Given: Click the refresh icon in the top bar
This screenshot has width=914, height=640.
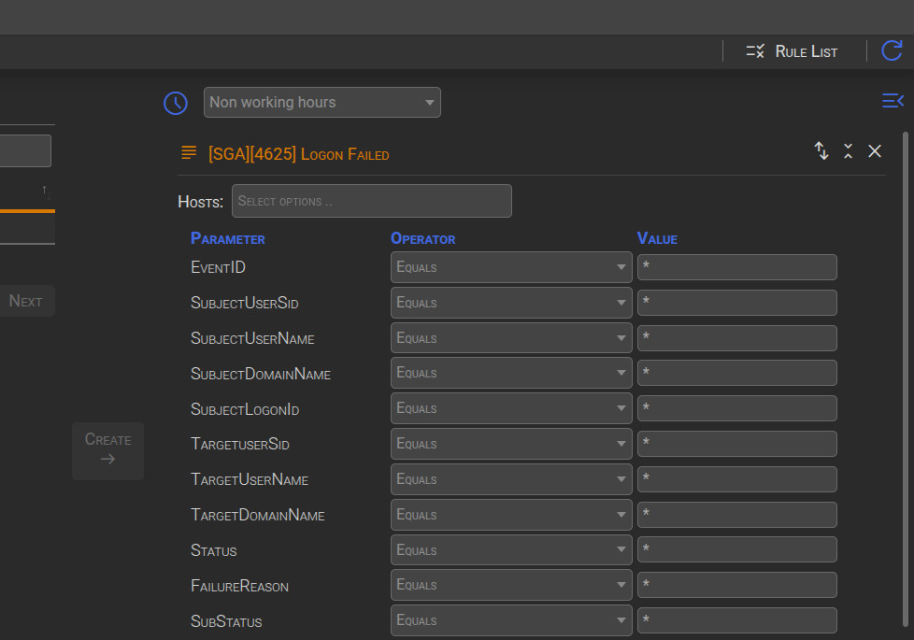Looking at the screenshot, I should tap(892, 50).
